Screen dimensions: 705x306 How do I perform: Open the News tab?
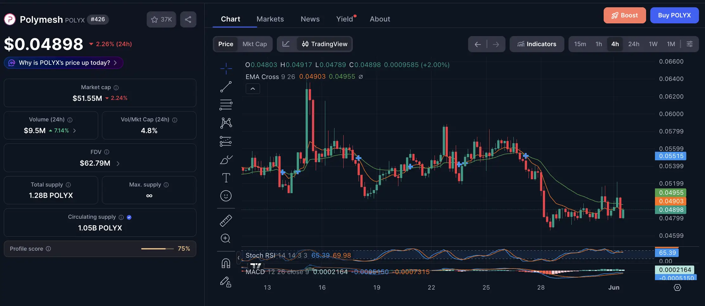310,19
